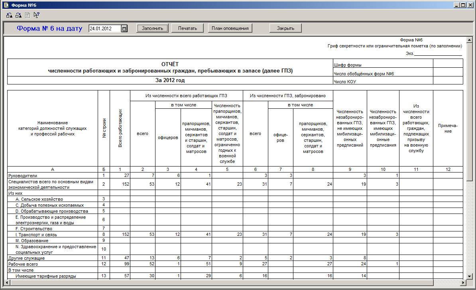This screenshot has height=290, width=476.
Task: Click column letter А under name header
Action: [x=53, y=169]
